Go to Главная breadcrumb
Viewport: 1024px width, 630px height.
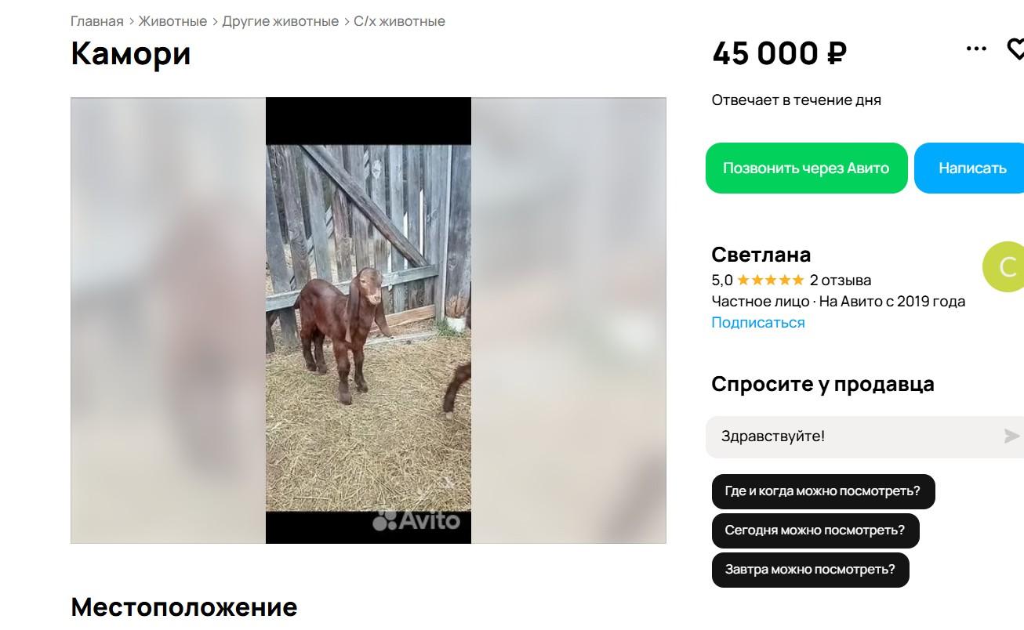tap(97, 21)
